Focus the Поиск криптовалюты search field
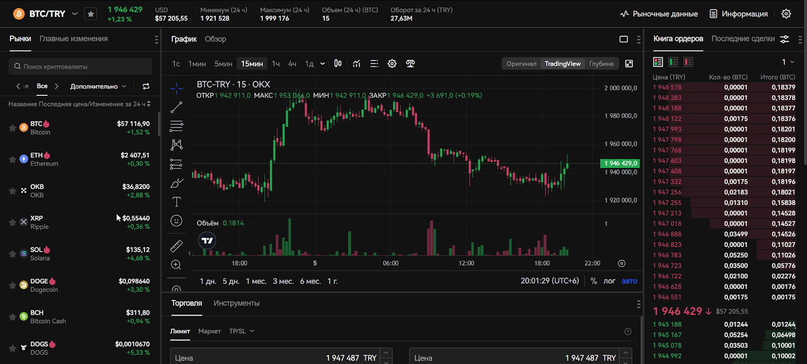The width and height of the screenshot is (807, 364). pos(80,67)
